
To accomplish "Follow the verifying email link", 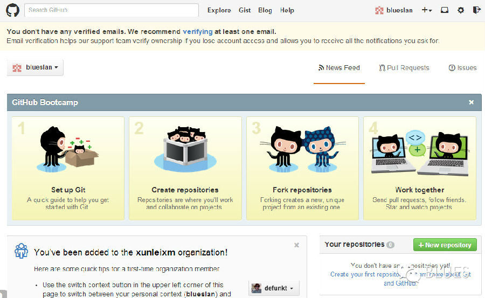I will click(198, 32).
